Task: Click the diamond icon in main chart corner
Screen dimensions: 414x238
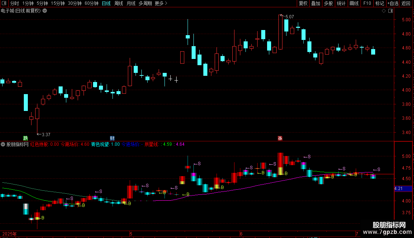Action: 384,11
